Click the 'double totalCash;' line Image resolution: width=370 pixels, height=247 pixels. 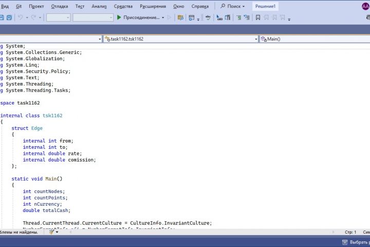click(46, 210)
